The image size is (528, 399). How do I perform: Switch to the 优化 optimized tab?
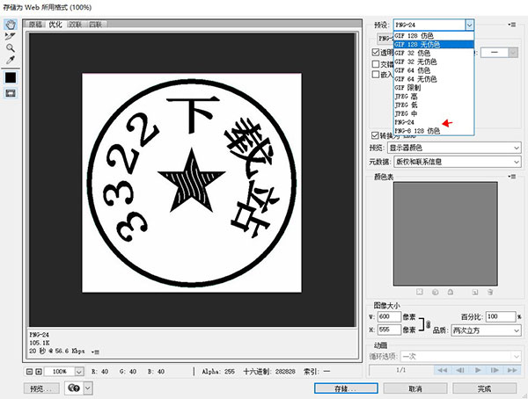[55, 25]
